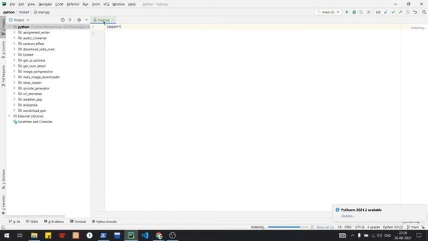Open the Refactor menu

[73, 4]
